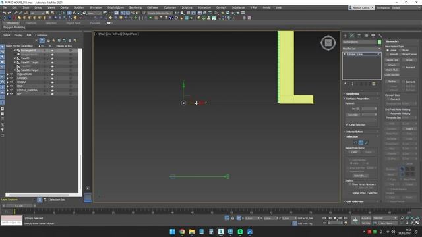The height and width of the screenshot is (237, 422).
Task: Click the highlighted layer icon in scene explorer toolbar
Action: (42, 41)
